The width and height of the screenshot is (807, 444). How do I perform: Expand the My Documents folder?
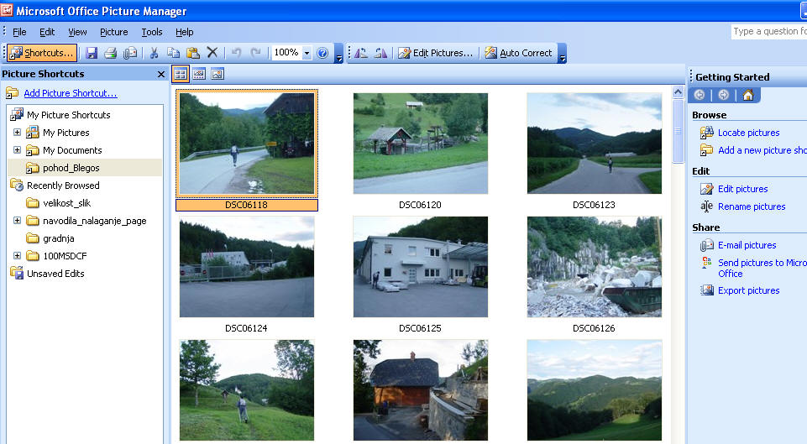[x=17, y=149]
